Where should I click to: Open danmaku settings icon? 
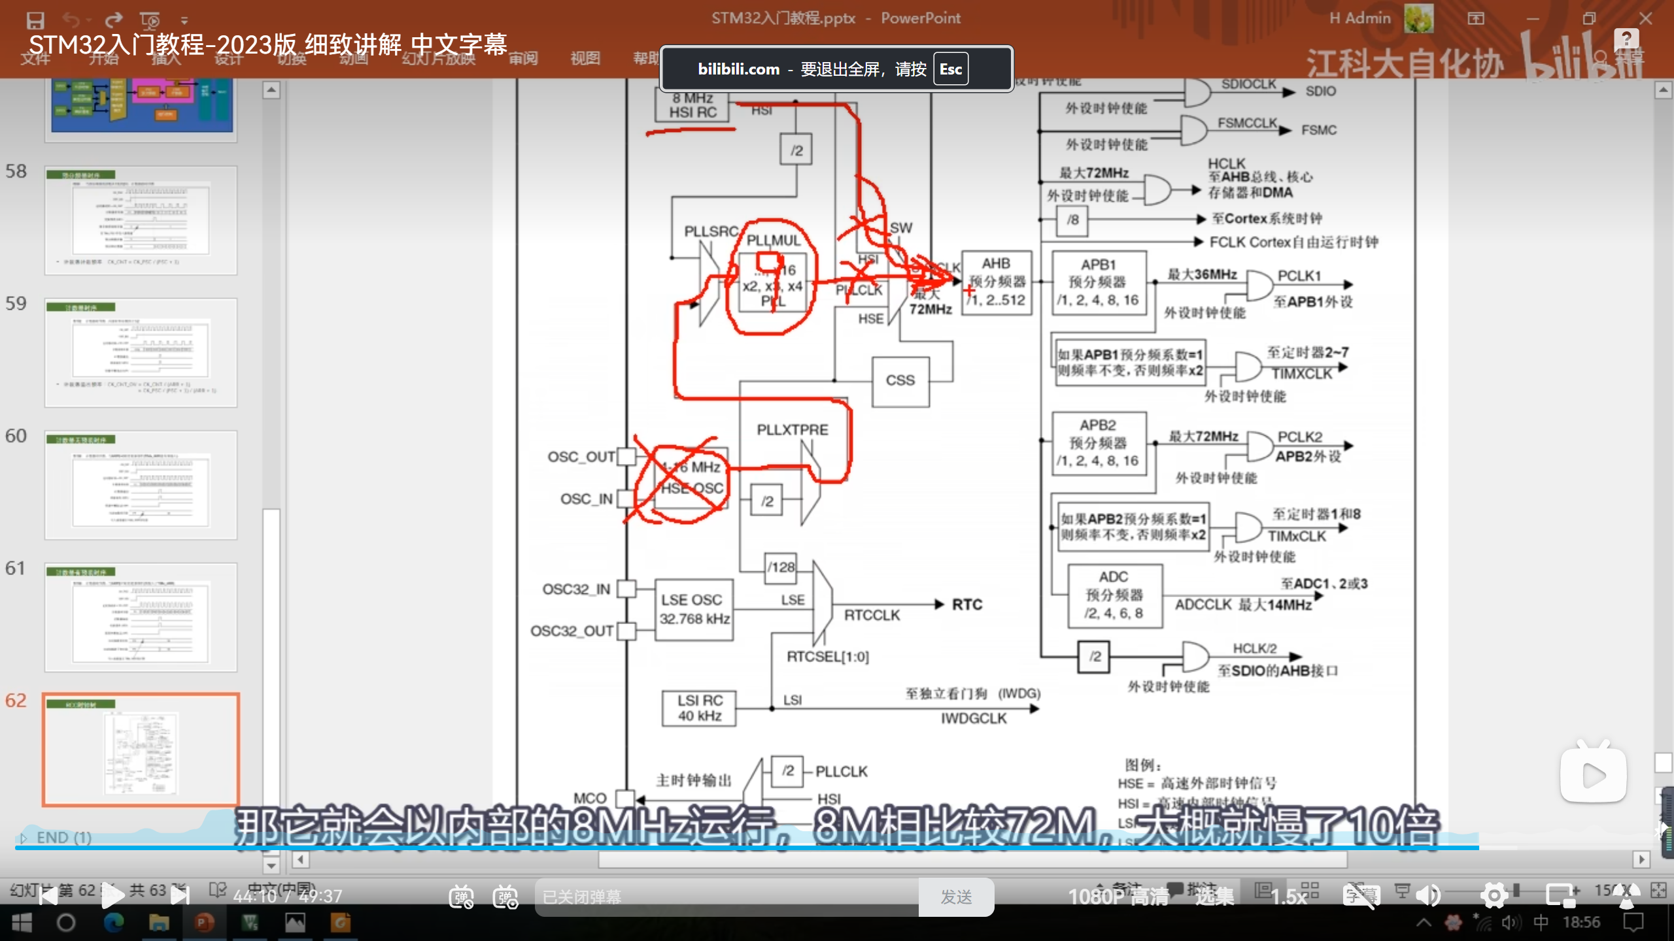505,897
